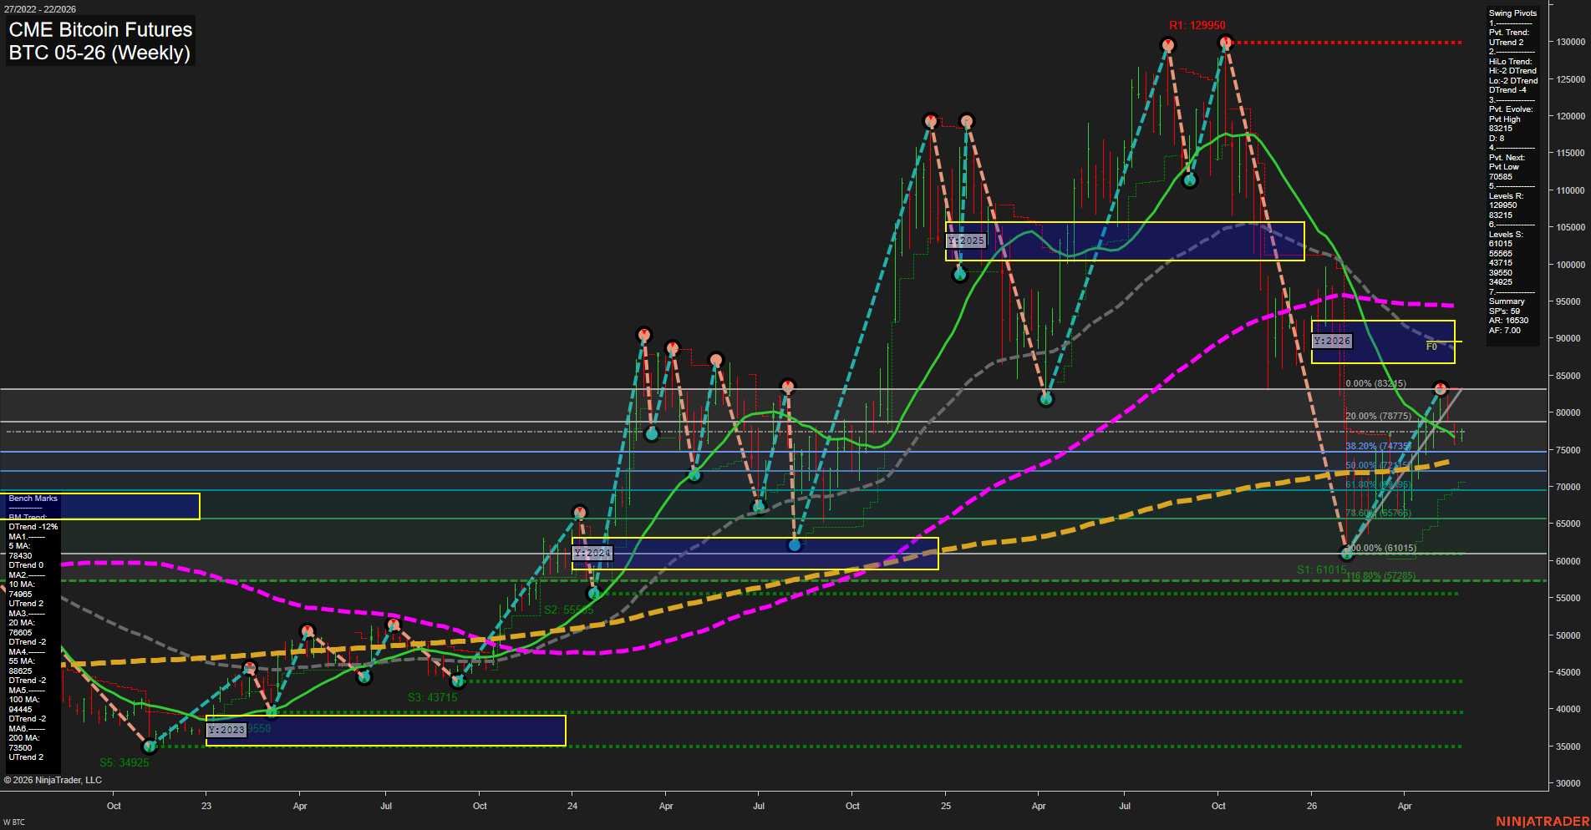Screen dimensions: 1591x830
Task: Click the 'Levels R:' heading
Action: (x=1506, y=196)
